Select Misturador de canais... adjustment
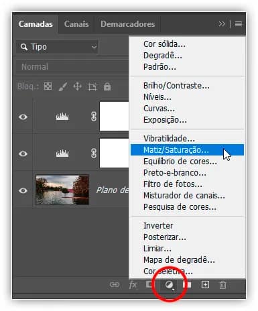Screen dimensions: 258x311 click(x=187, y=196)
